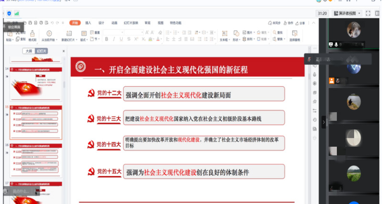Click the Paste (粘贴) clipboard icon
382x204 pixels.
[9, 33]
